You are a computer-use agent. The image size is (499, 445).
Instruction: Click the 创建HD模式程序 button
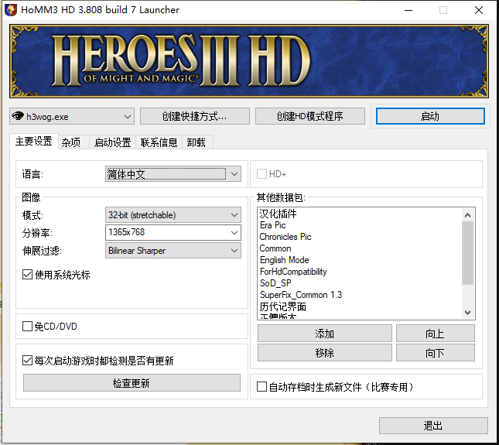(x=310, y=116)
